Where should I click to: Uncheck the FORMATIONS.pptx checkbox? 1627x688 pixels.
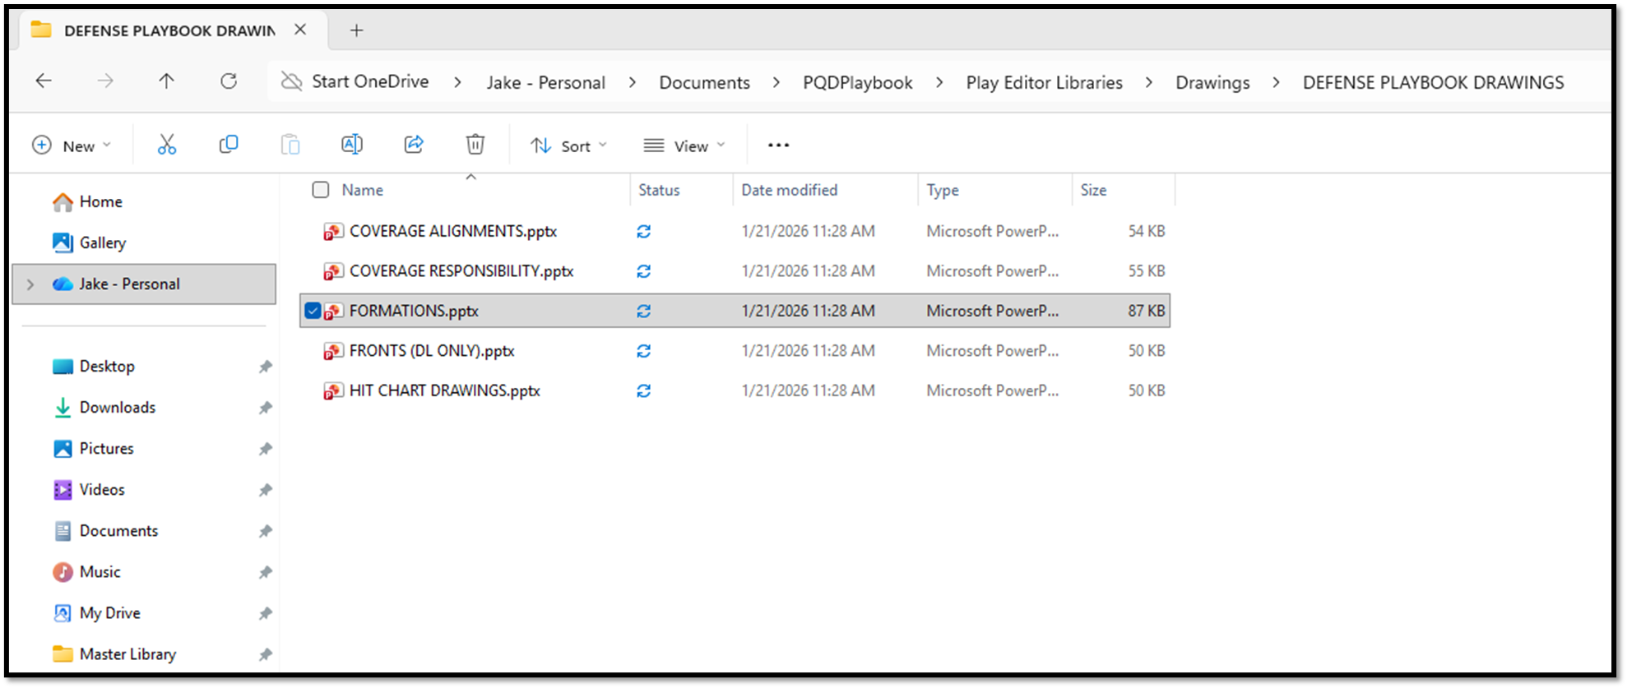[x=313, y=311]
